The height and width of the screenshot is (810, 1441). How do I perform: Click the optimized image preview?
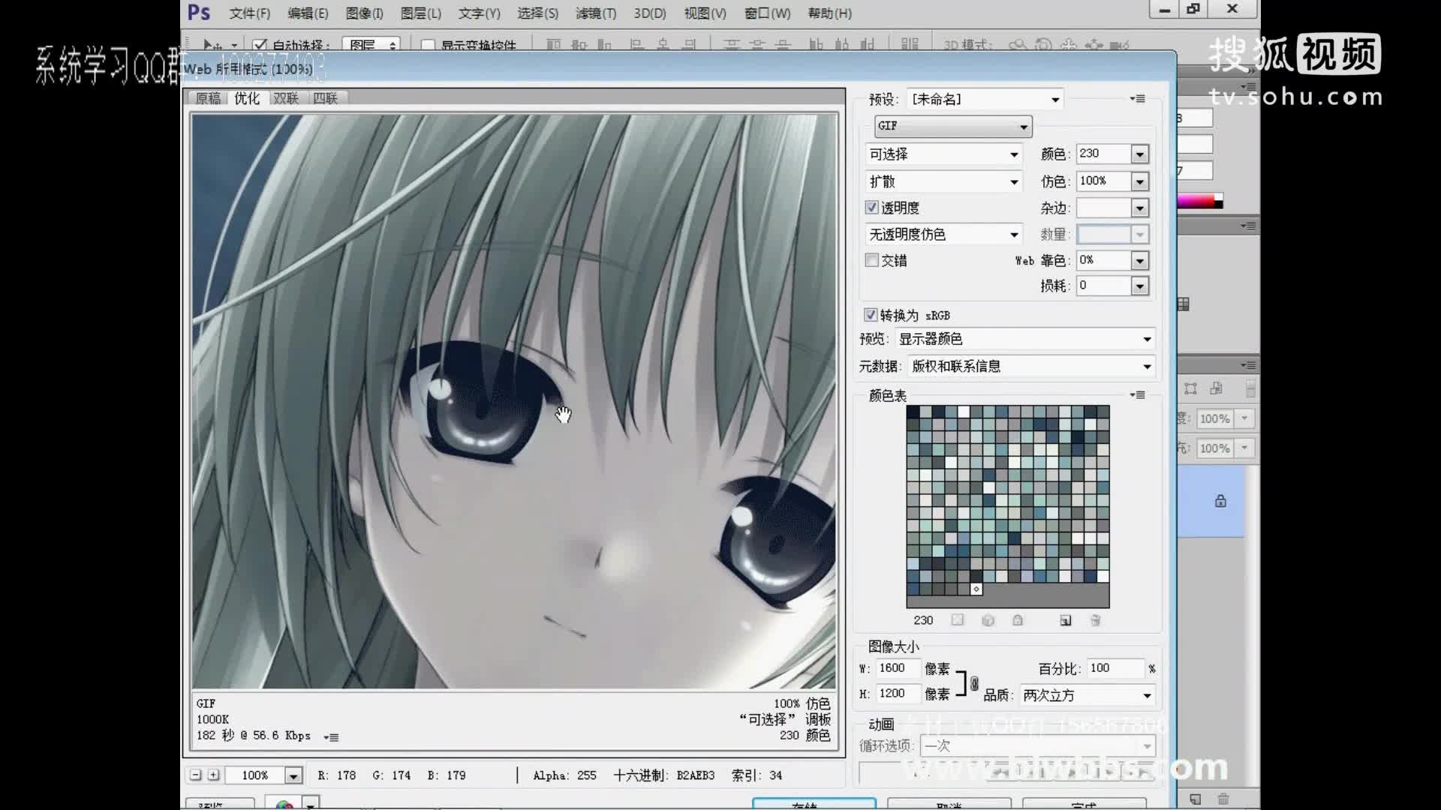coord(514,401)
